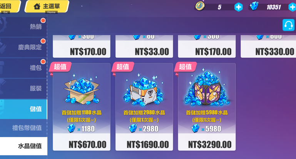Open the customer support headset icon
The image size is (296, 159).
point(288,25)
